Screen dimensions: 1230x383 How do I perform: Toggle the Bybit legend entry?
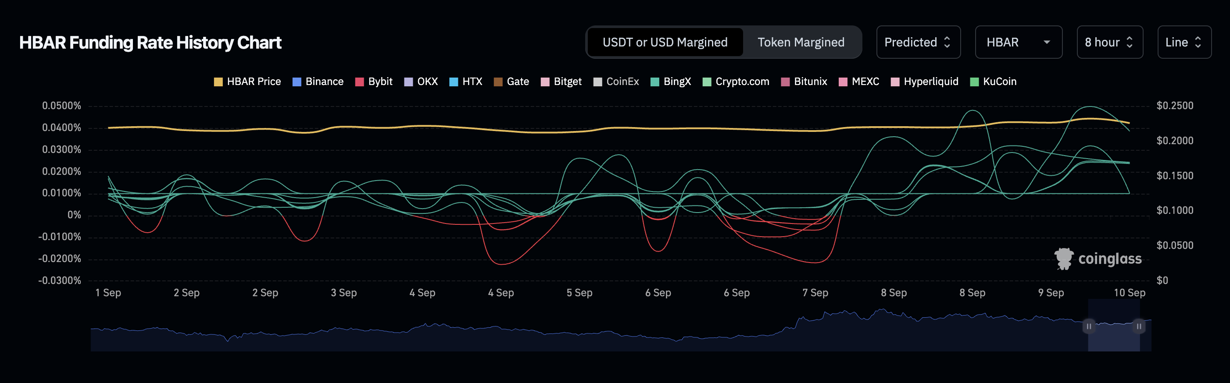coord(360,82)
